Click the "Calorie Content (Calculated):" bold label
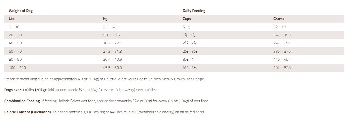347x118 pixels. pos(28,112)
